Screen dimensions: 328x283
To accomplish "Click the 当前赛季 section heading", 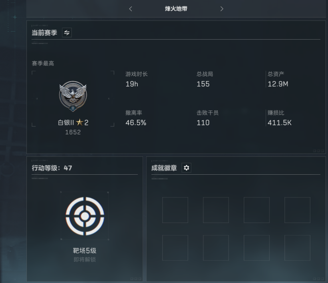I will (44, 33).
